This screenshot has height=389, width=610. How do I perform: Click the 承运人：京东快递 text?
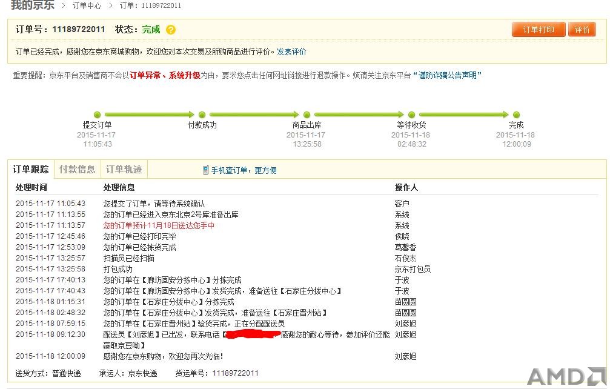[128, 373]
